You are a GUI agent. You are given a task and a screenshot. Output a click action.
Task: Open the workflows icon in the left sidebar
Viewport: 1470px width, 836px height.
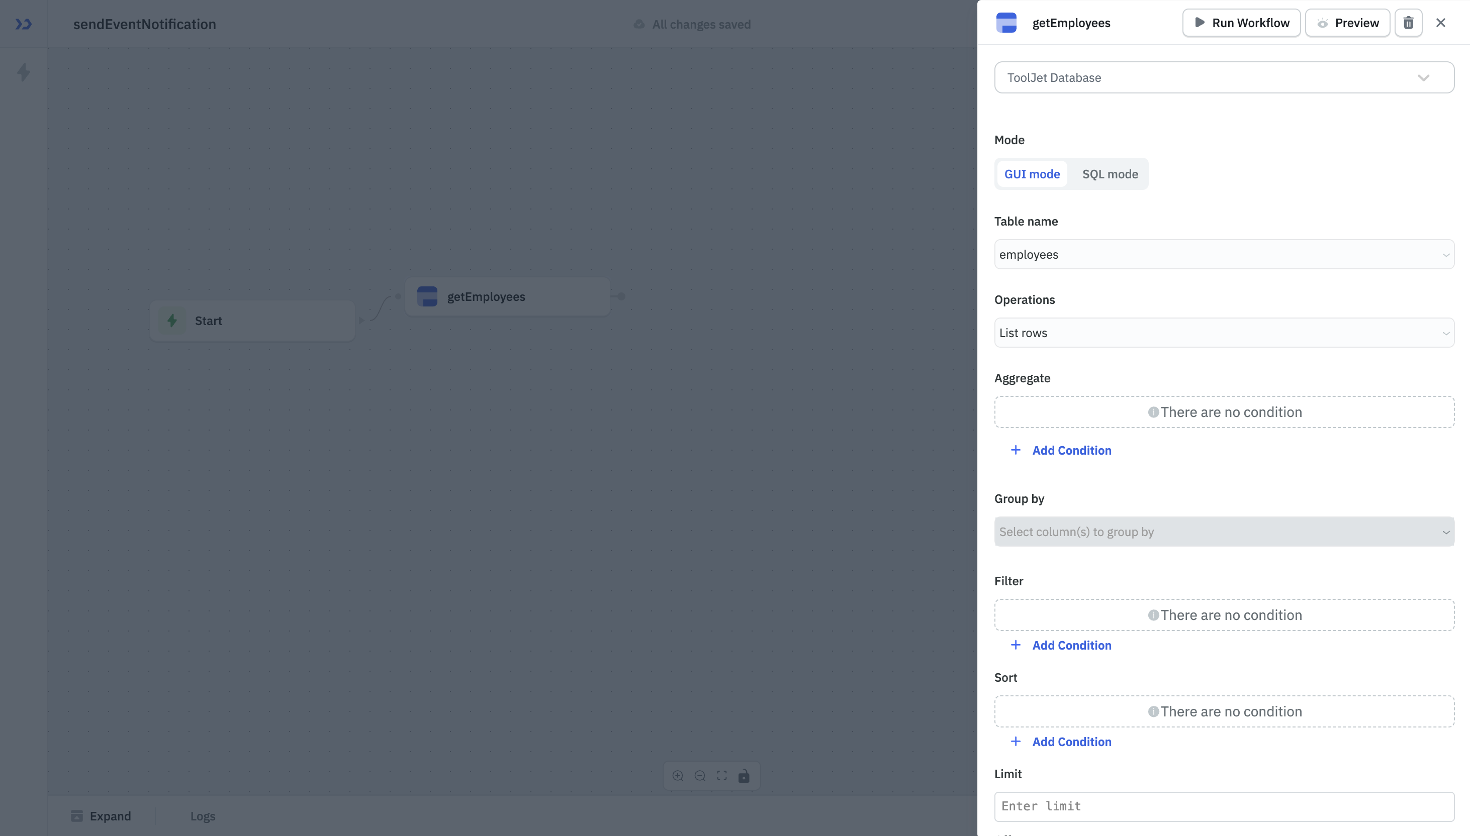(23, 24)
